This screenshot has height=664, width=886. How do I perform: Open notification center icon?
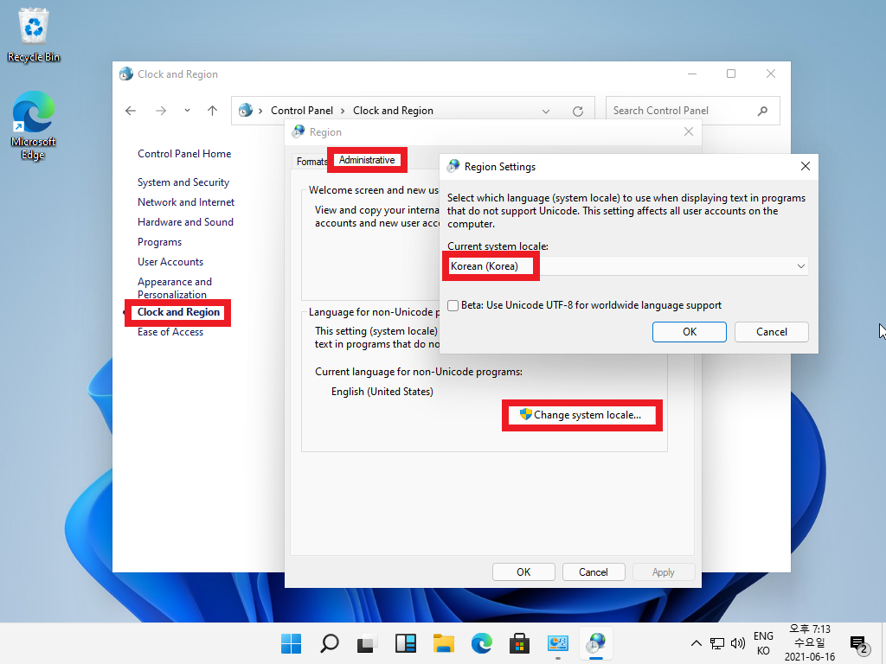coord(858,643)
